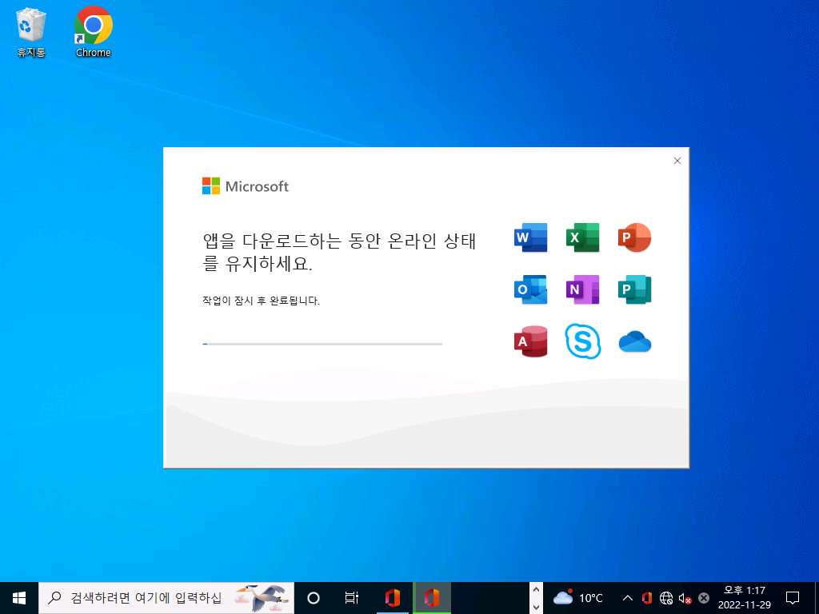This screenshot has height=614, width=819.
Task: Click the Publisher icon in the installer
Action: [x=634, y=289]
